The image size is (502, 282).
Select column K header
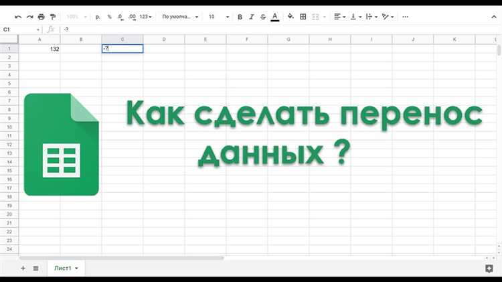pyautogui.click(x=454, y=40)
